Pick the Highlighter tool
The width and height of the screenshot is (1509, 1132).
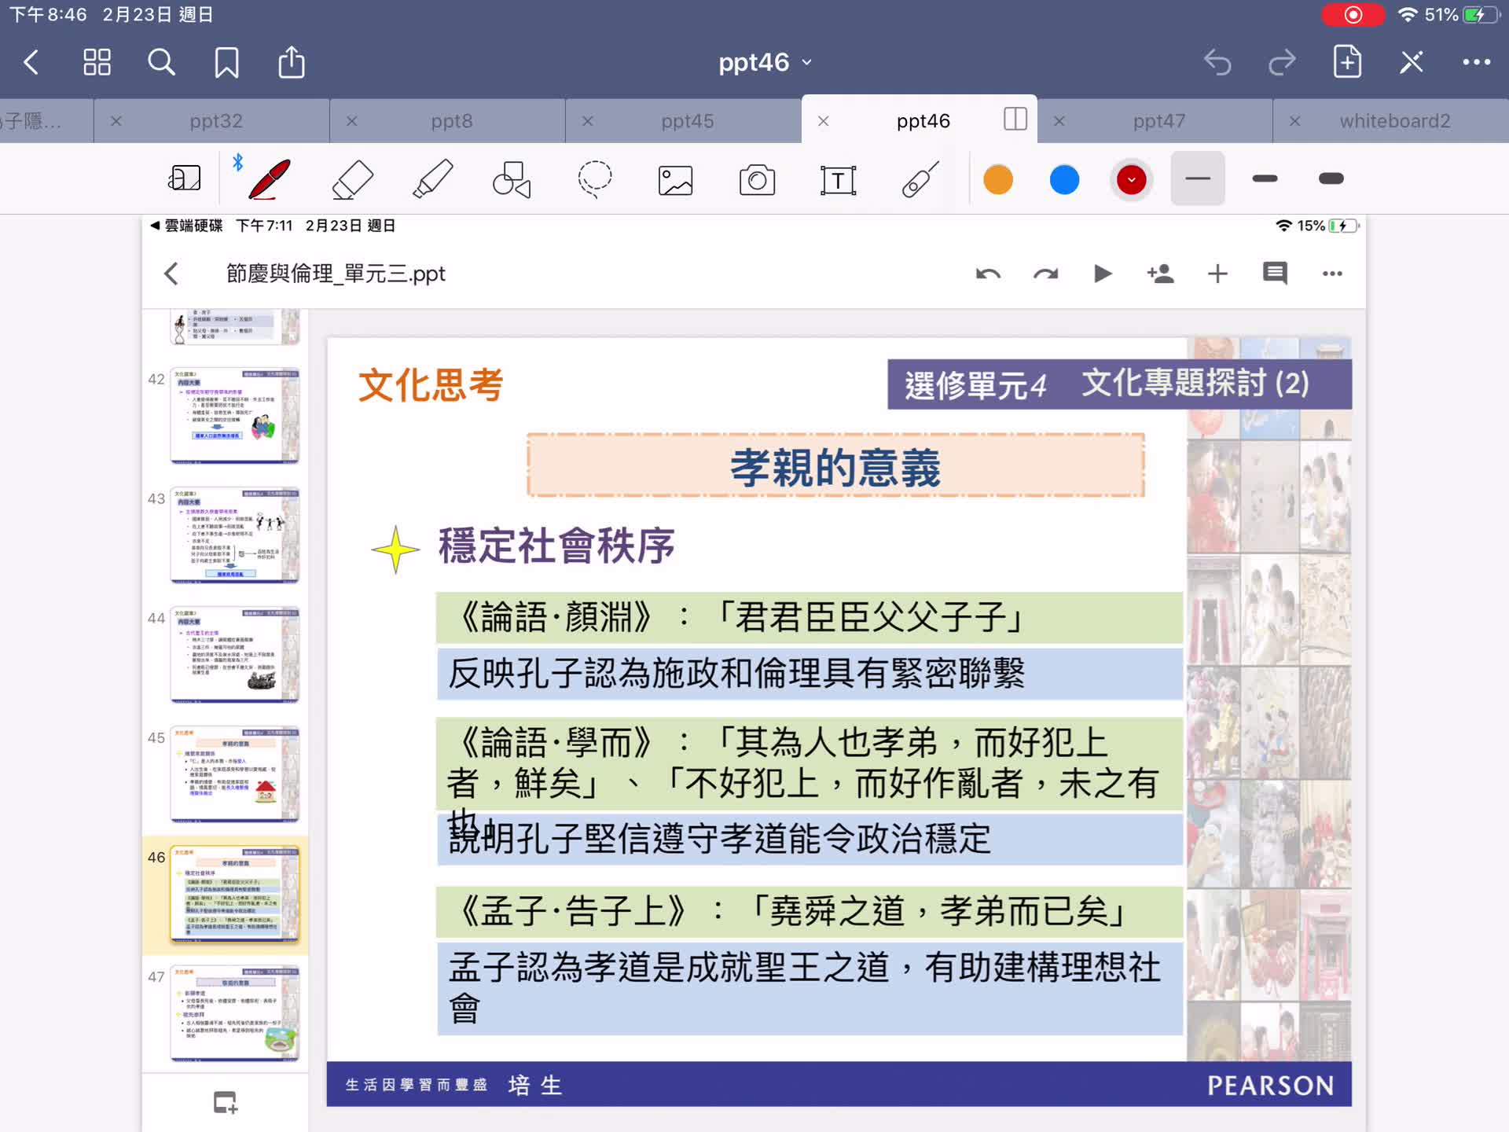[431, 179]
